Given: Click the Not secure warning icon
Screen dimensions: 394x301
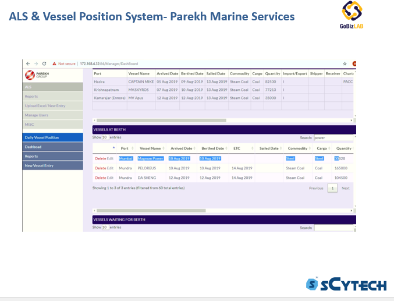Looking at the screenshot, I should tap(54, 63).
